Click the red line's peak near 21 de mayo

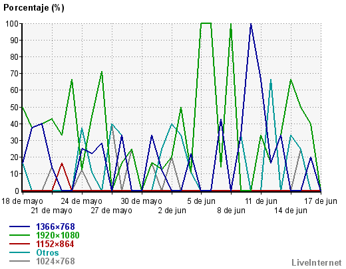(62, 163)
